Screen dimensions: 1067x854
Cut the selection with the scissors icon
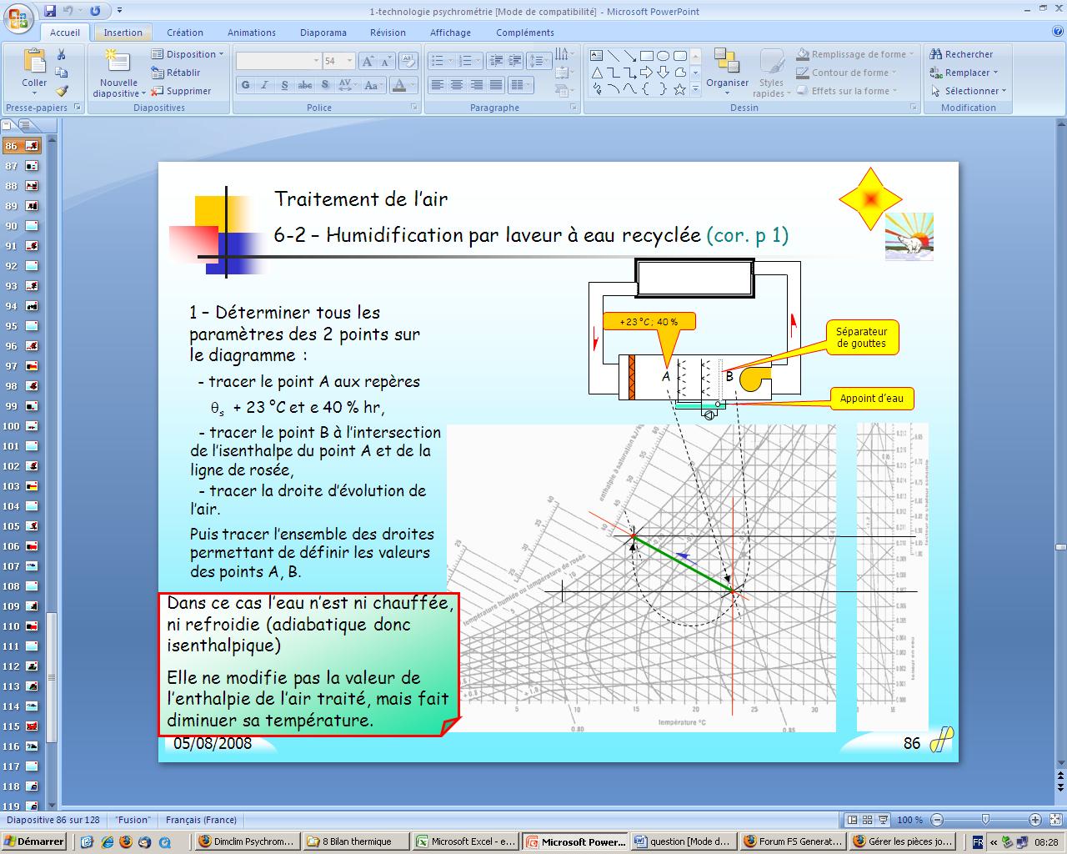pos(61,54)
